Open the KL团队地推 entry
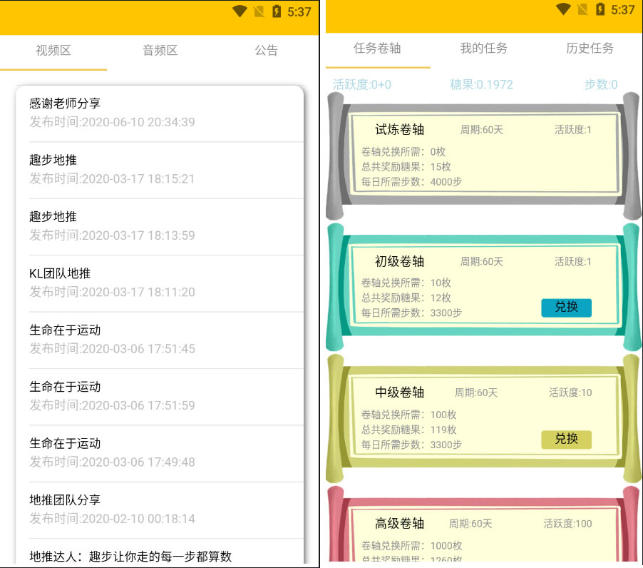Viewport: 643px width, 568px height. [160, 283]
